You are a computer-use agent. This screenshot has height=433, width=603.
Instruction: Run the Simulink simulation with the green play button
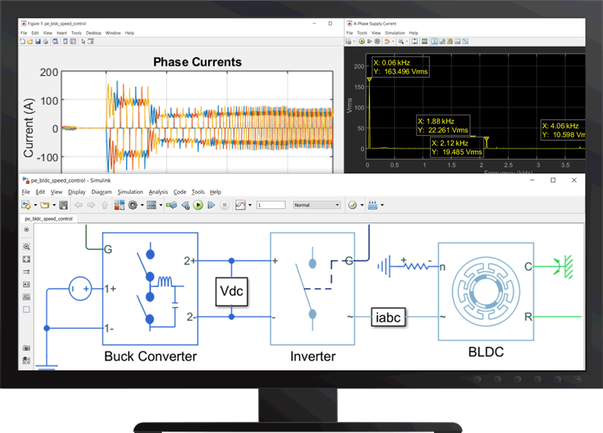pos(198,205)
